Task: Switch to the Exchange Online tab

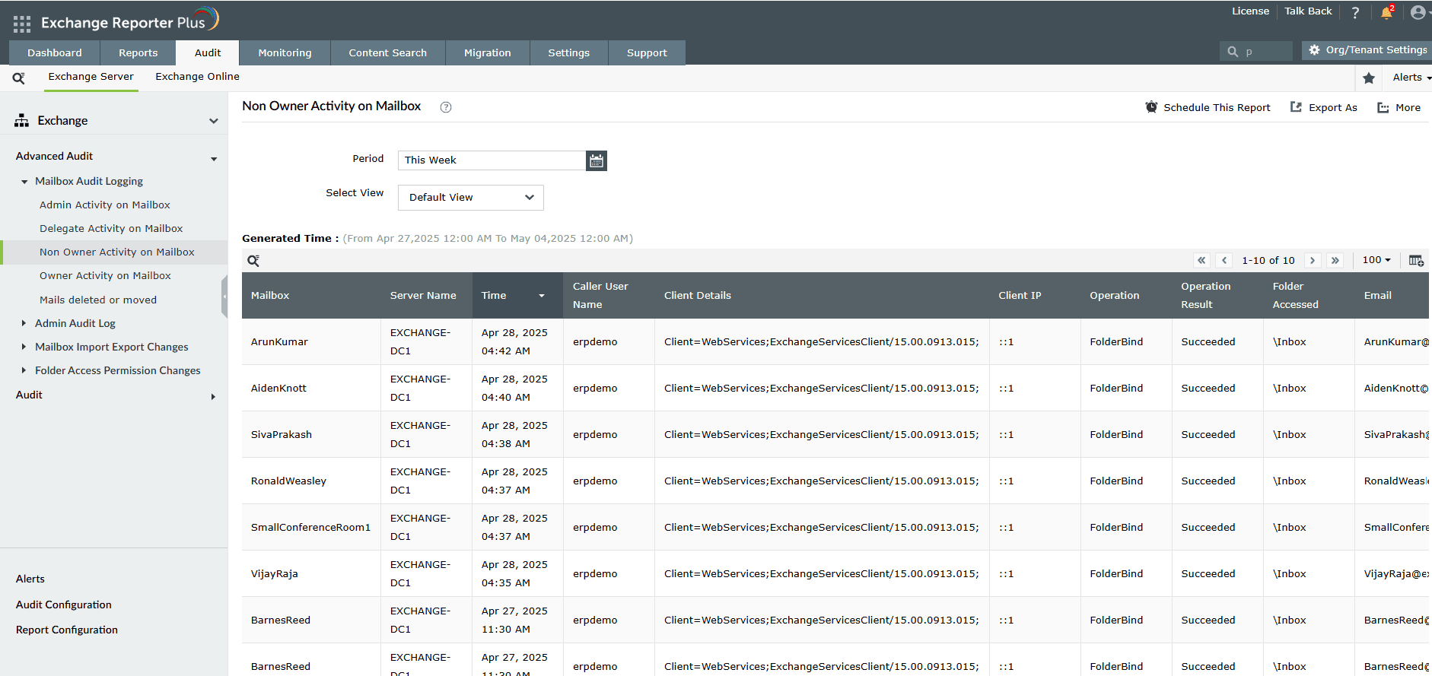Action: [197, 77]
